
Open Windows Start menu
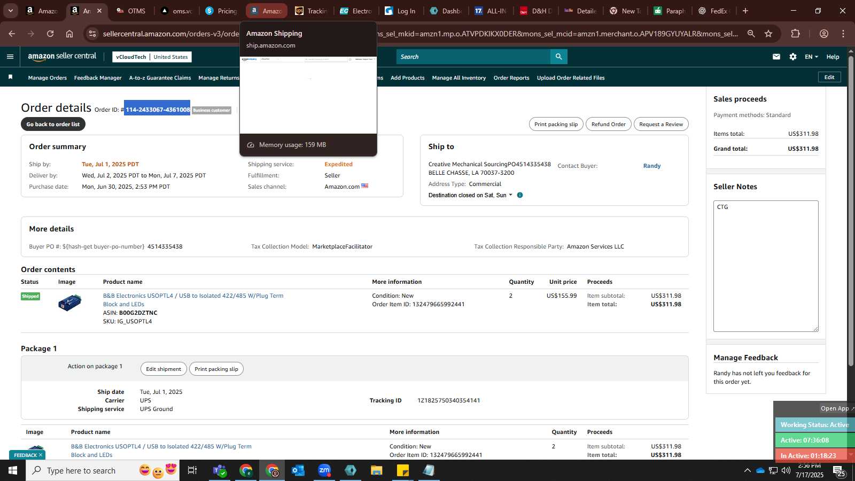[x=13, y=470]
